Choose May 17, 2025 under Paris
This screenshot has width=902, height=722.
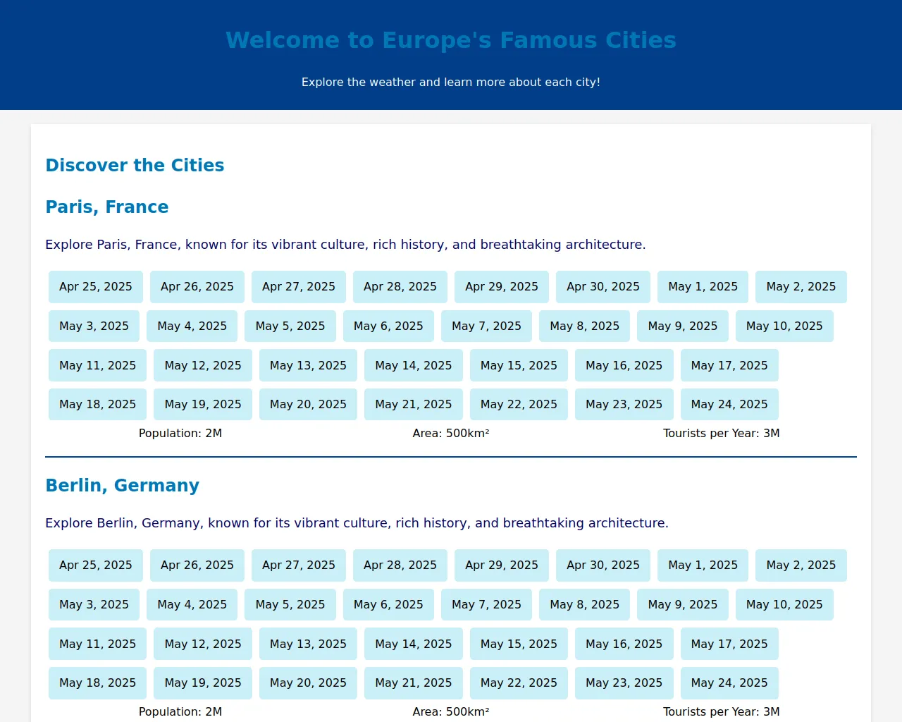pos(729,366)
